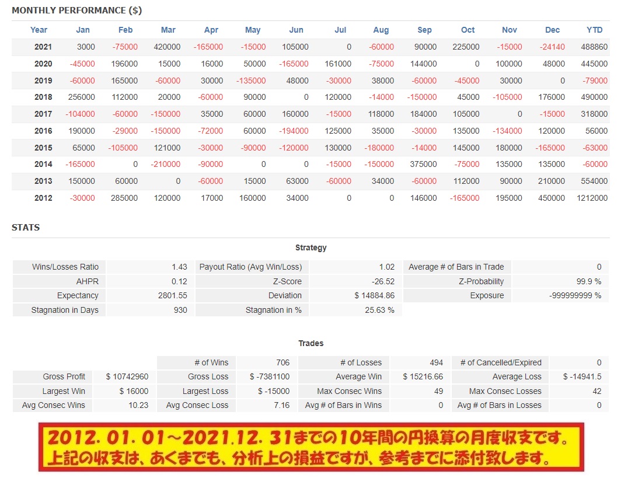
Task: Click the Largest Win value $ 16000
Action: (x=134, y=391)
